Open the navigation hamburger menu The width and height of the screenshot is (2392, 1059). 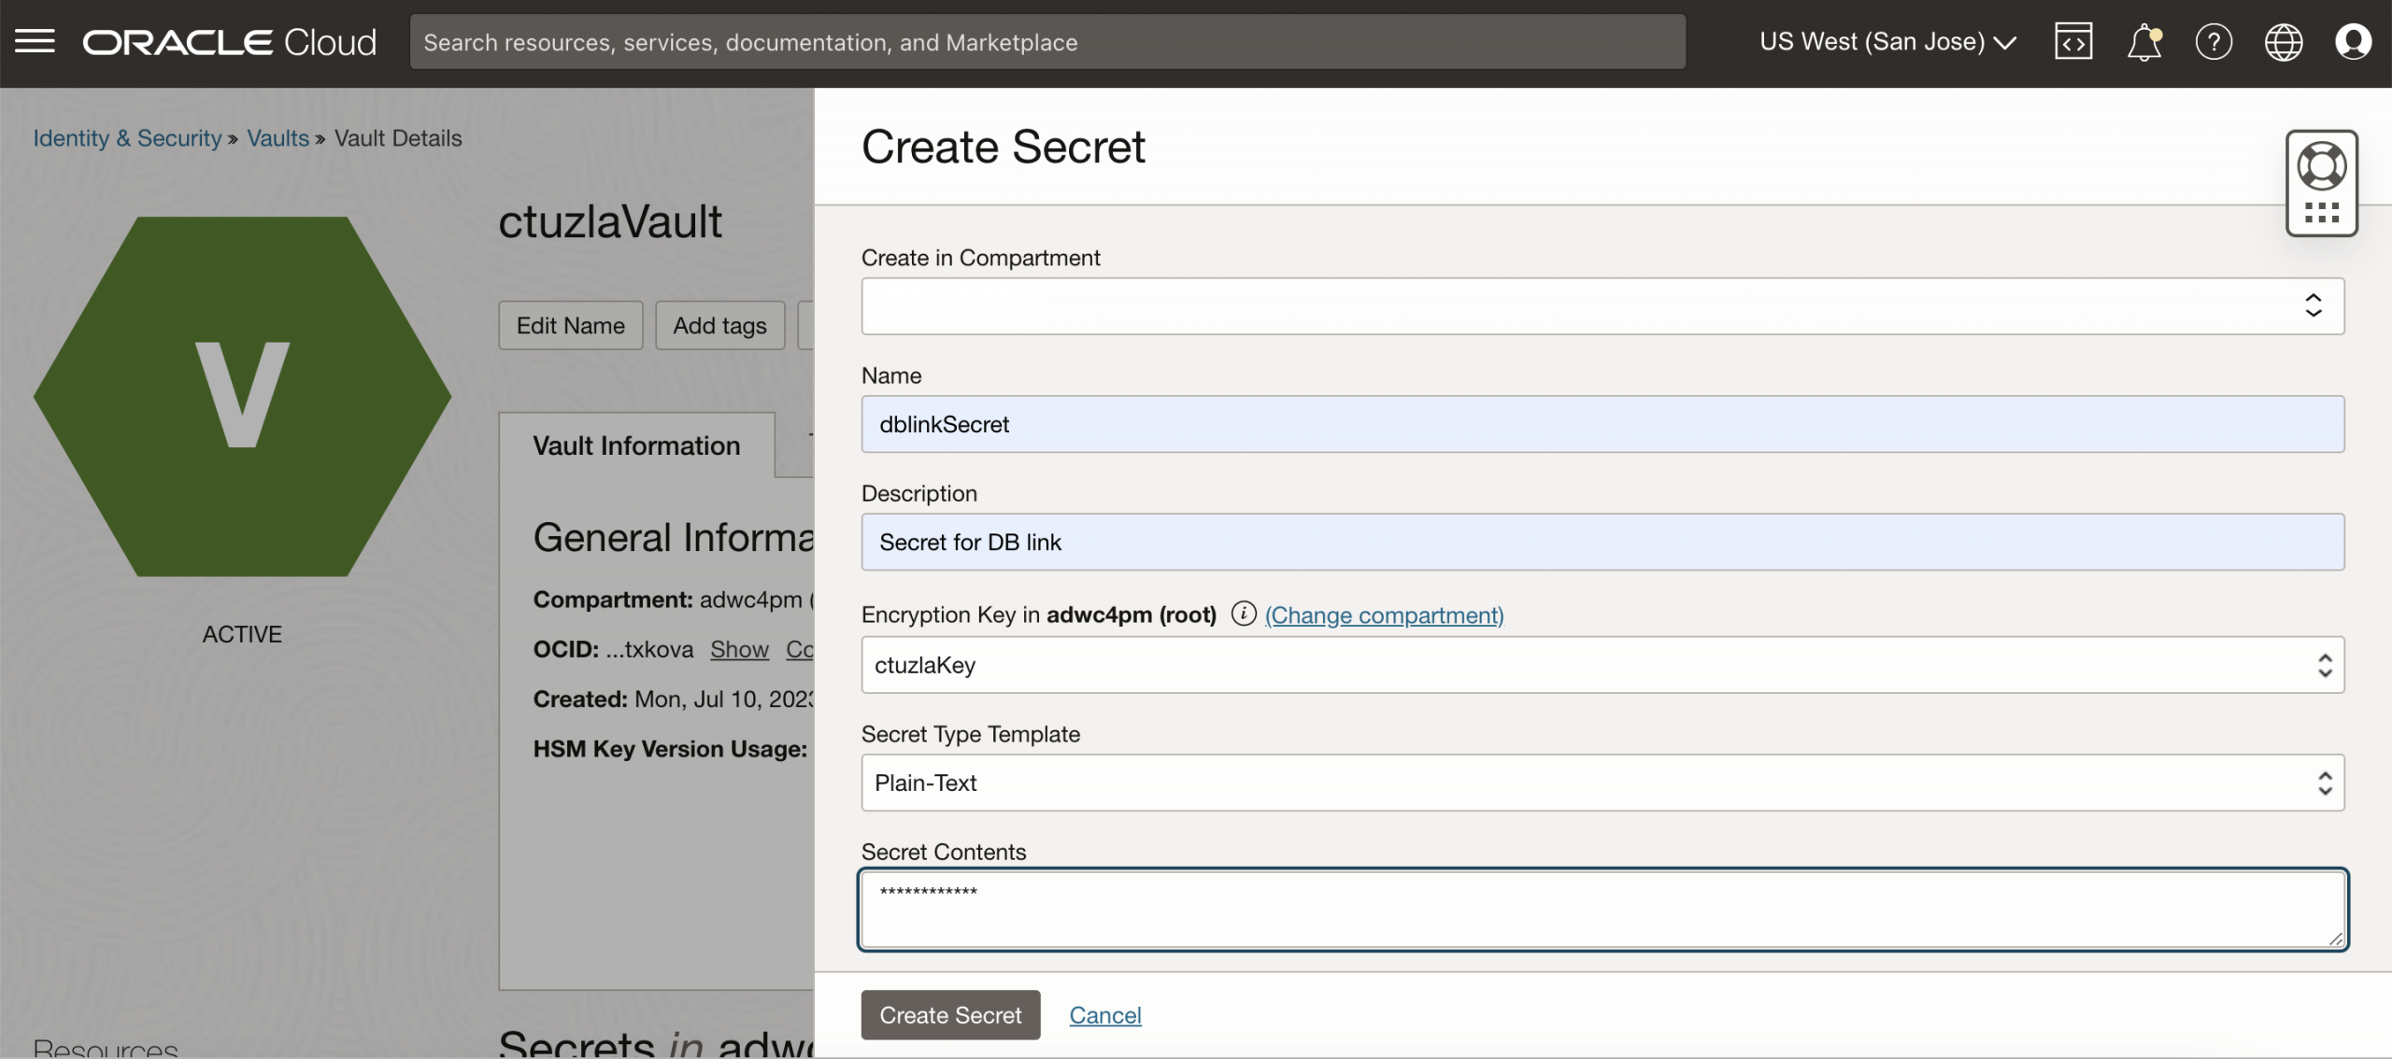coord(36,41)
